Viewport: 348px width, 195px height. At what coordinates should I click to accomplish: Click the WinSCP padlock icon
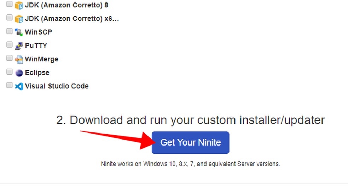point(19,32)
